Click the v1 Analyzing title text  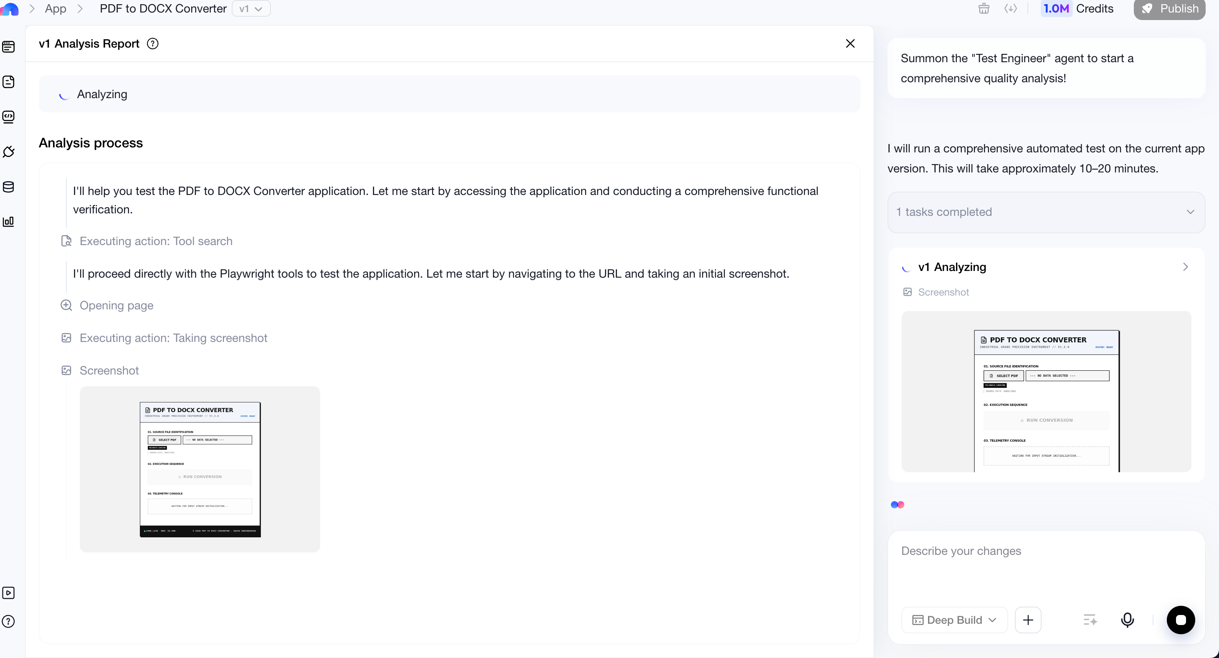[x=952, y=267]
